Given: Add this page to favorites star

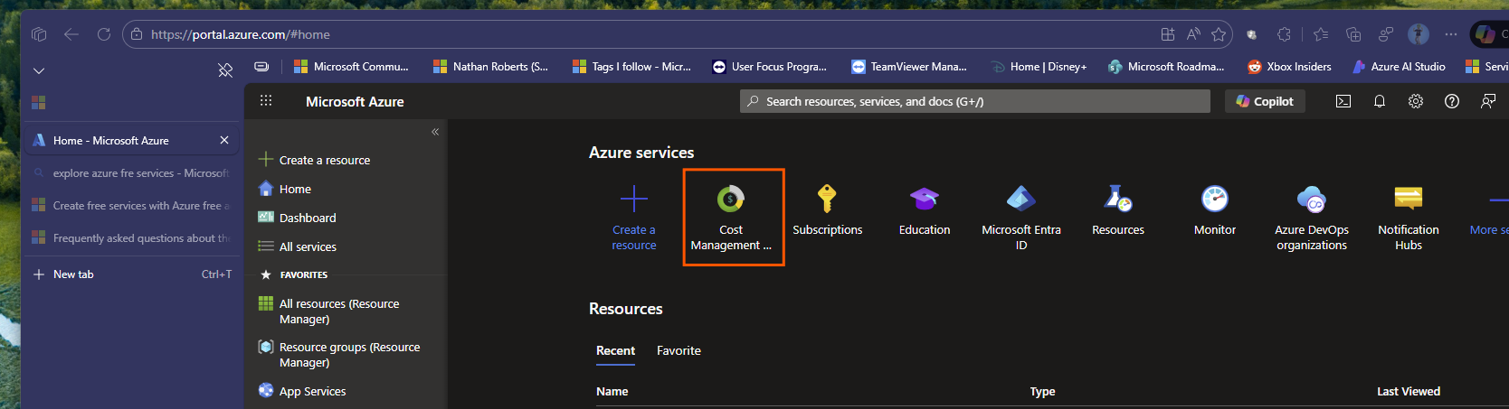Looking at the screenshot, I should click(x=1219, y=34).
